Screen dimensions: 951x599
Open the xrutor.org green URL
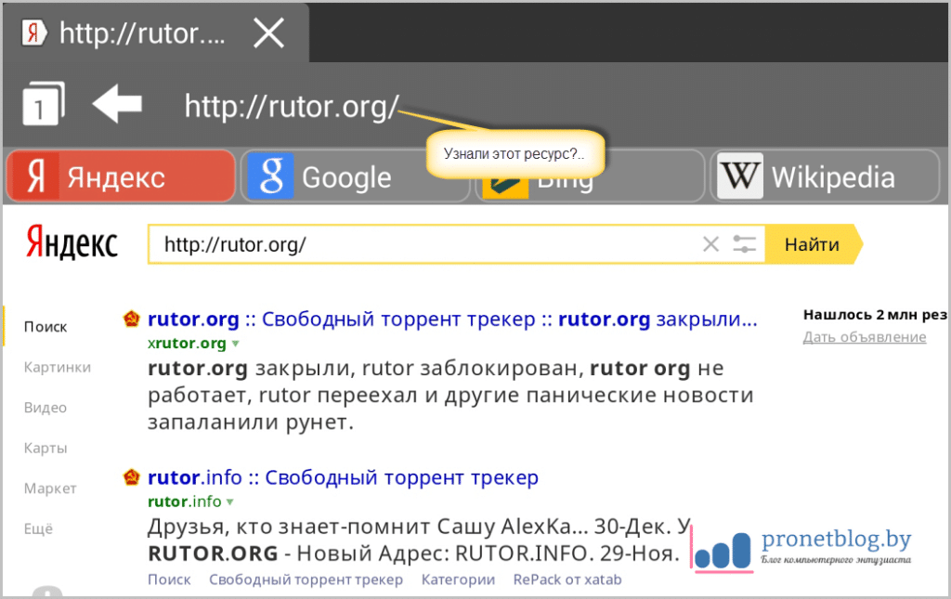tap(187, 344)
